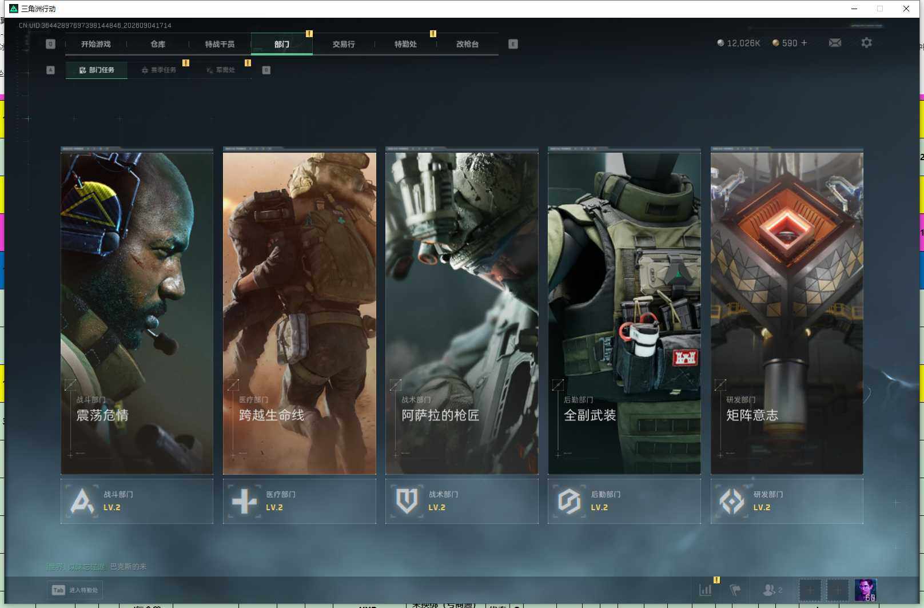Open the friends list icon showing 2

(772, 590)
